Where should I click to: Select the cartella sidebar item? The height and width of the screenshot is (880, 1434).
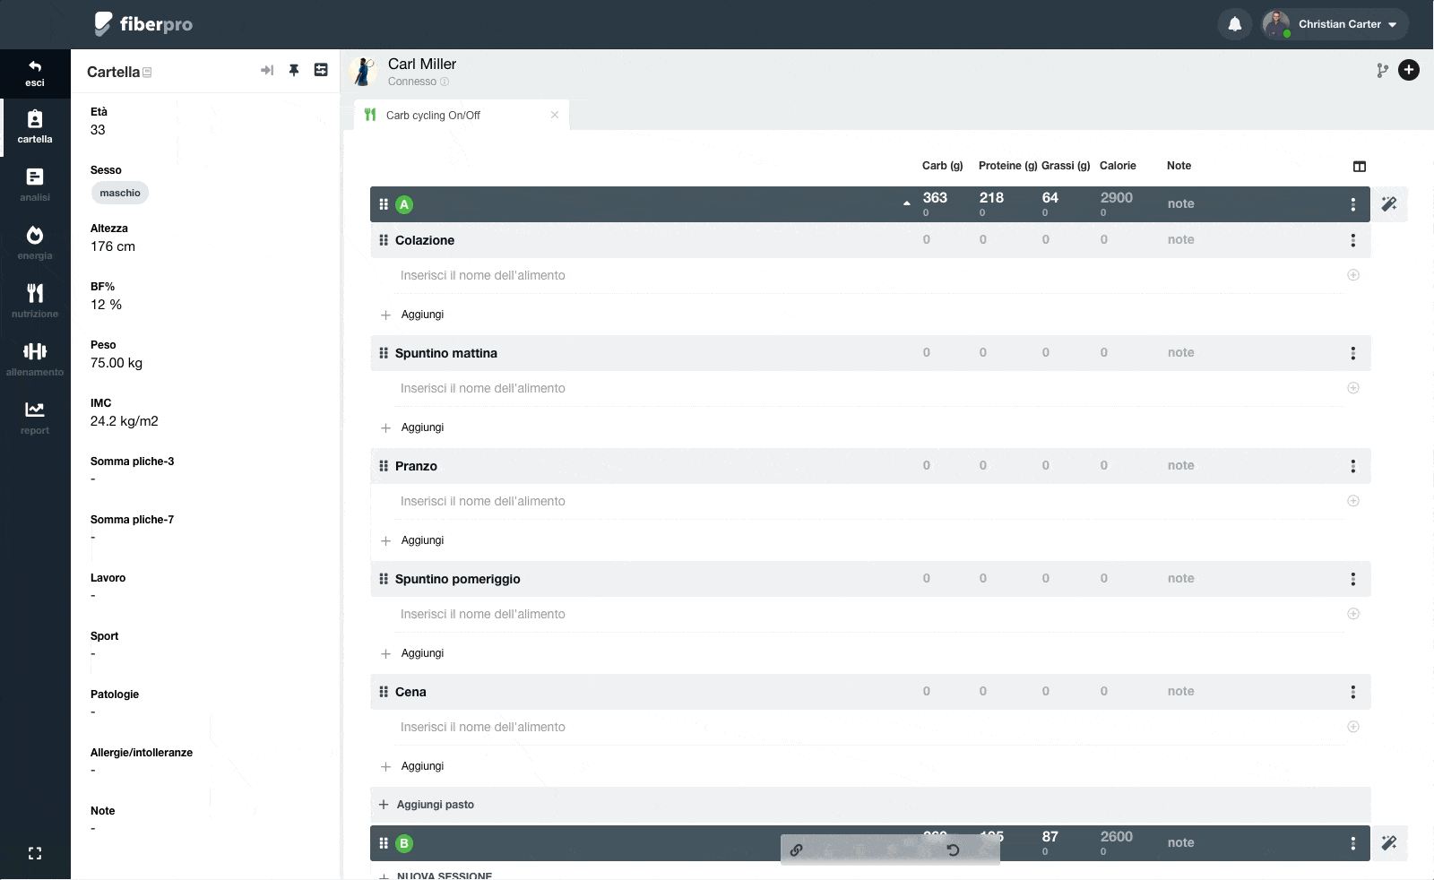click(x=35, y=126)
